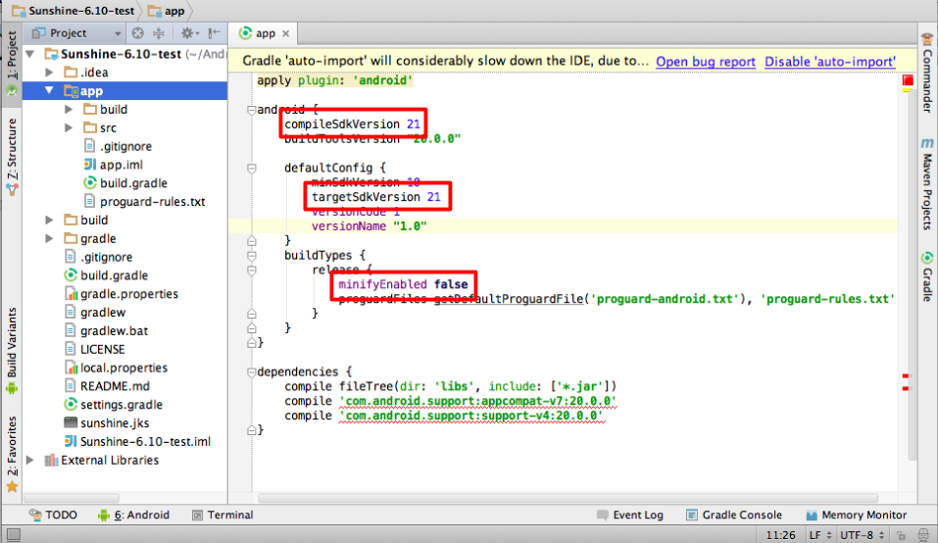Expand the .idea folder

(50, 73)
